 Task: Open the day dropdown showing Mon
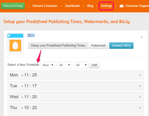48,65
